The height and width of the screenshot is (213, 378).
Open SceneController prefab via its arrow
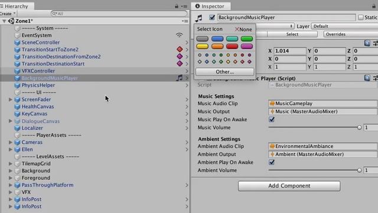point(187,43)
